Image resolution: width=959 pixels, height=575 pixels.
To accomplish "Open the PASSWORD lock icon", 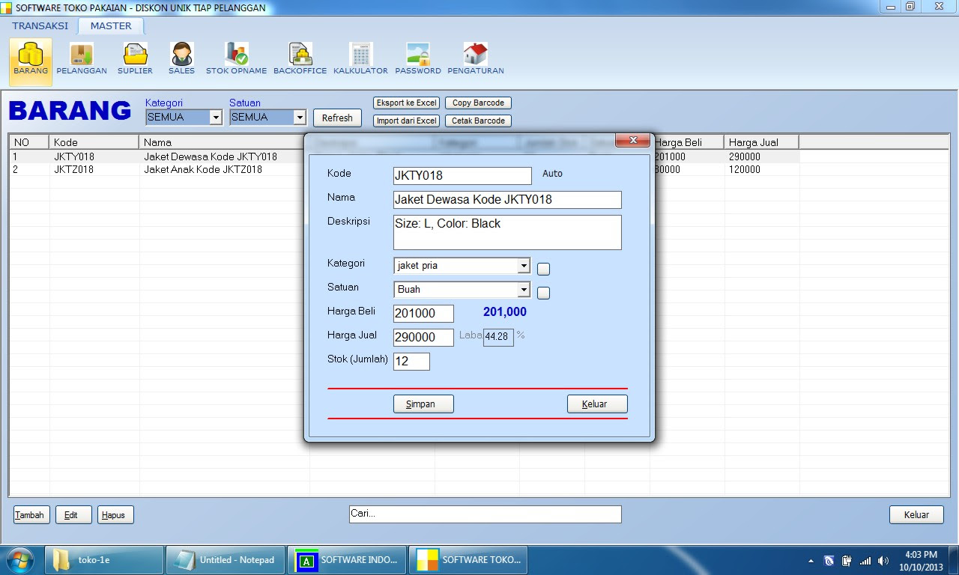I will click(x=418, y=60).
